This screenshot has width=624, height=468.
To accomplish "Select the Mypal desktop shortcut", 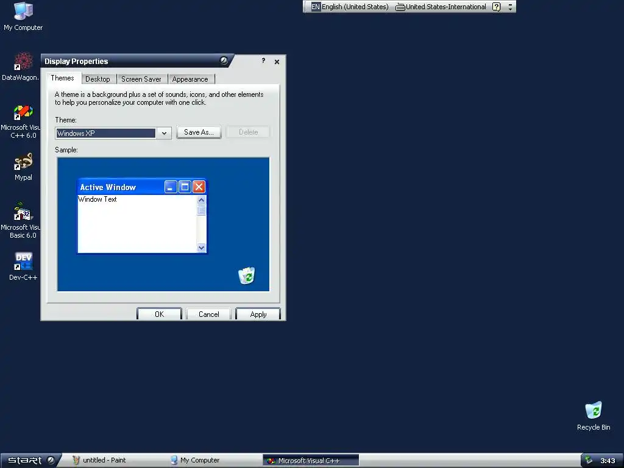I will pos(23,167).
